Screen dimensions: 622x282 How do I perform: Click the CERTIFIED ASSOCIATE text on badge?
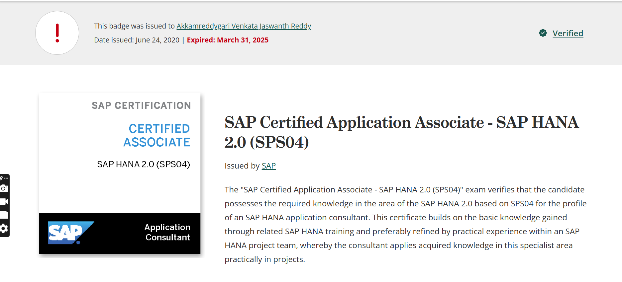point(157,135)
